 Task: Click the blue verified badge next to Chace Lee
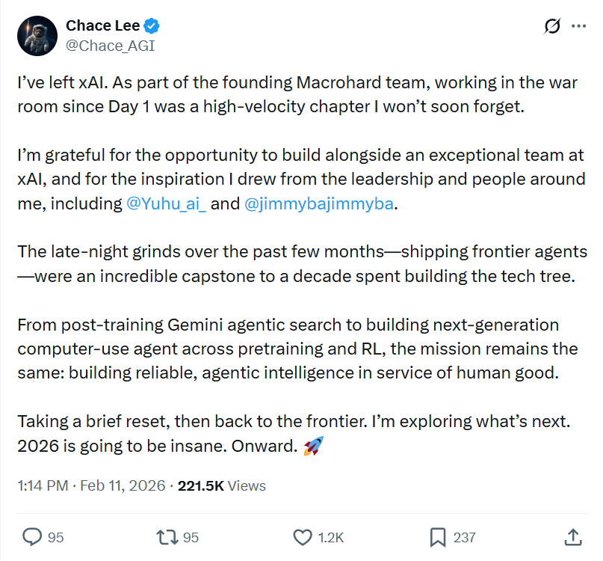click(152, 26)
